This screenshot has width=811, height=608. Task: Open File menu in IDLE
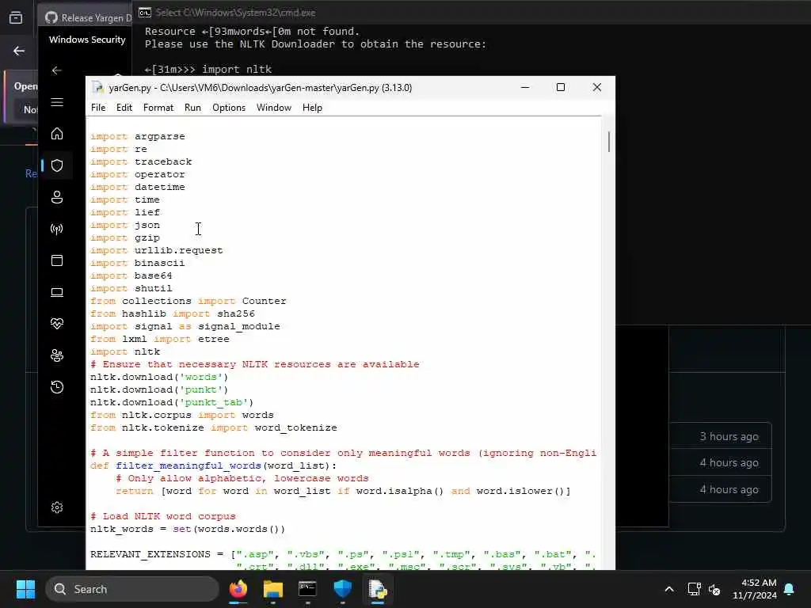(98, 108)
